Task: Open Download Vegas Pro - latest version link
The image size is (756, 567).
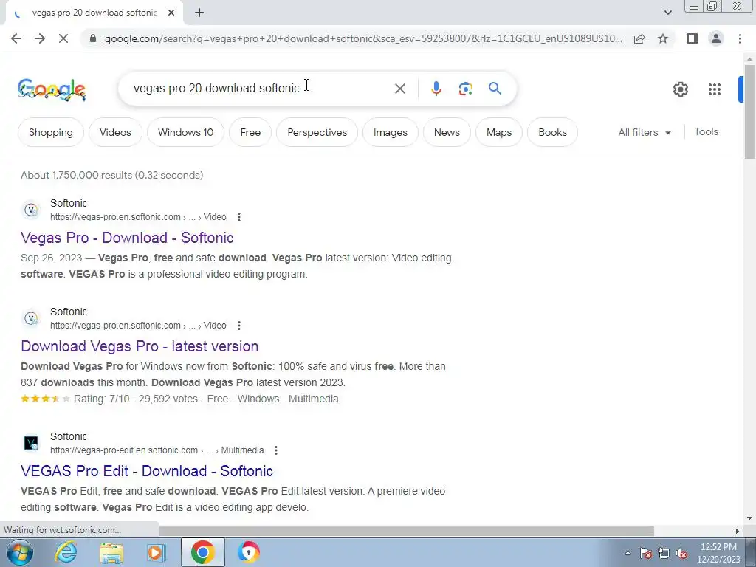Action: [140, 346]
